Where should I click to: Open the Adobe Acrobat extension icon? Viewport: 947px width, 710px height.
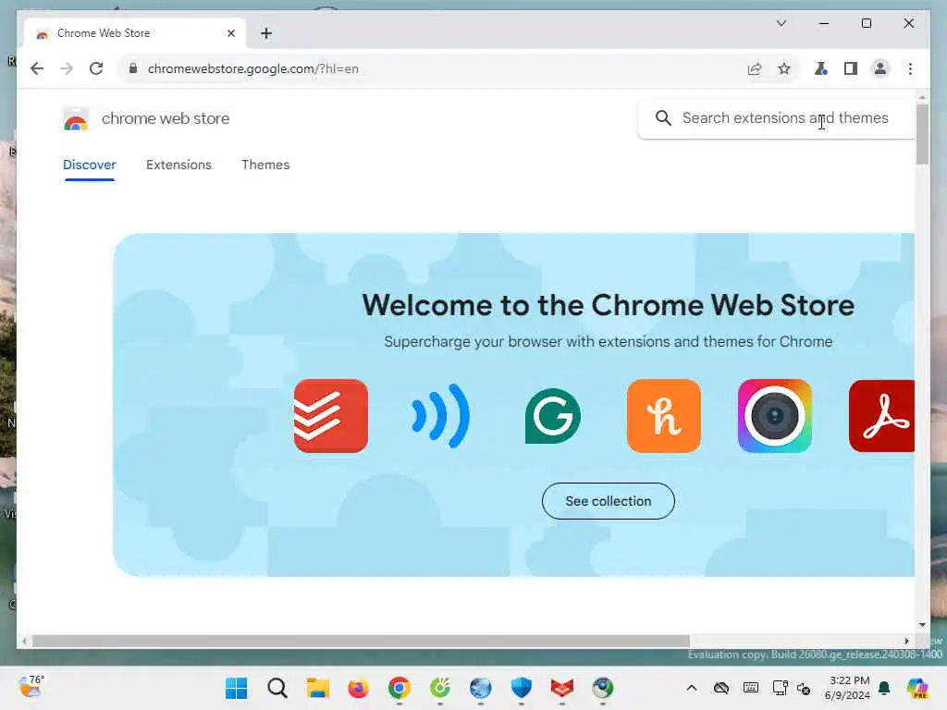coord(881,416)
